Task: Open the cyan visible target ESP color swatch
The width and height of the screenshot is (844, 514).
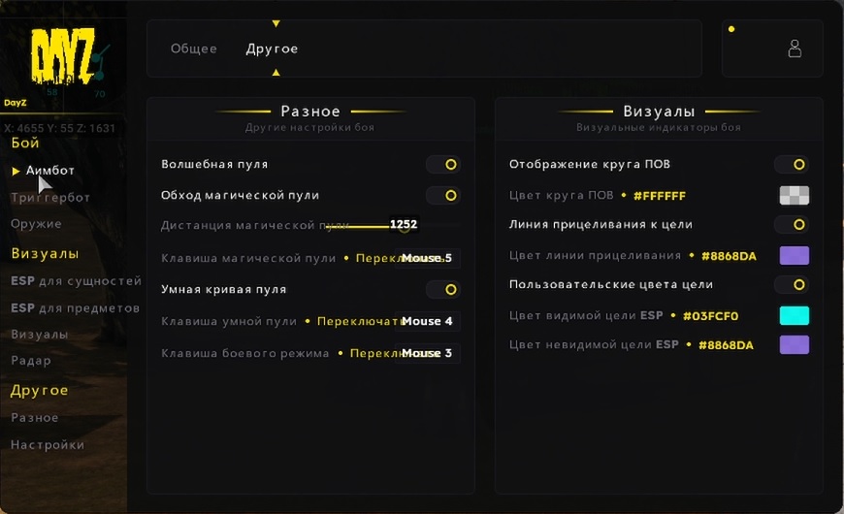Action: [x=794, y=315]
